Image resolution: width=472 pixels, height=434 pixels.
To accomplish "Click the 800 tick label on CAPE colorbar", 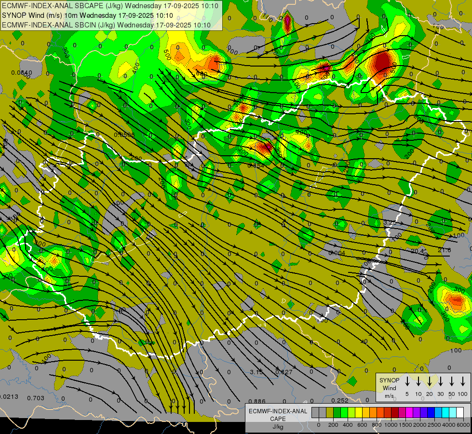I will tap(377, 425).
